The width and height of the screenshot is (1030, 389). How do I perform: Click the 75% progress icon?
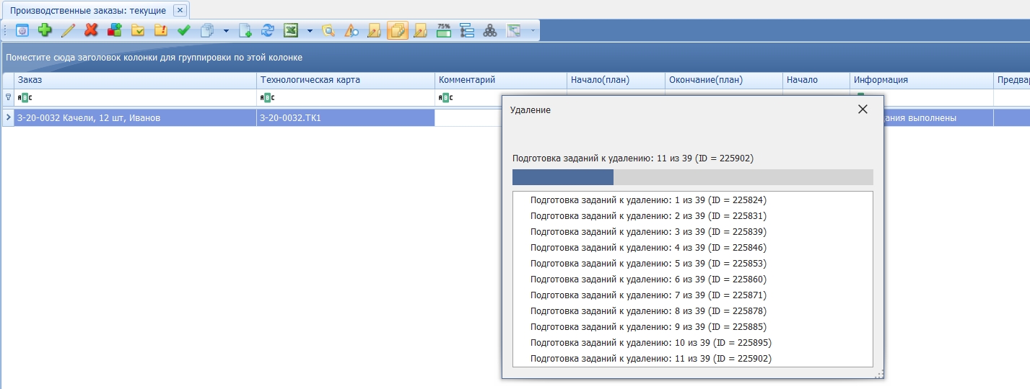coord(444,30)
